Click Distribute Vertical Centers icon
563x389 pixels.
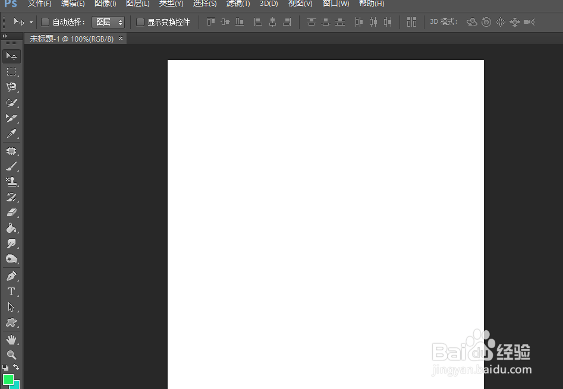pyautogui.click(x=326, y=22)
